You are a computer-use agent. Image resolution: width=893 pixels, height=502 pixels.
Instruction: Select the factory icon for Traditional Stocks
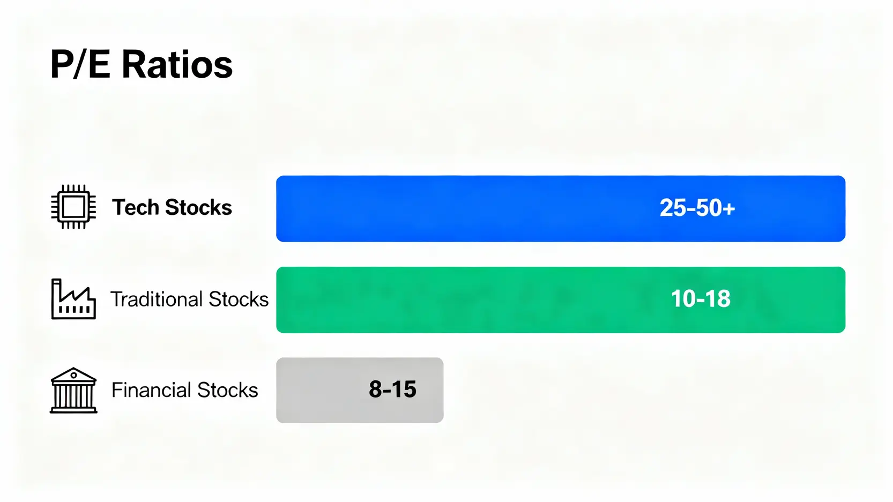tap(73, 299)
